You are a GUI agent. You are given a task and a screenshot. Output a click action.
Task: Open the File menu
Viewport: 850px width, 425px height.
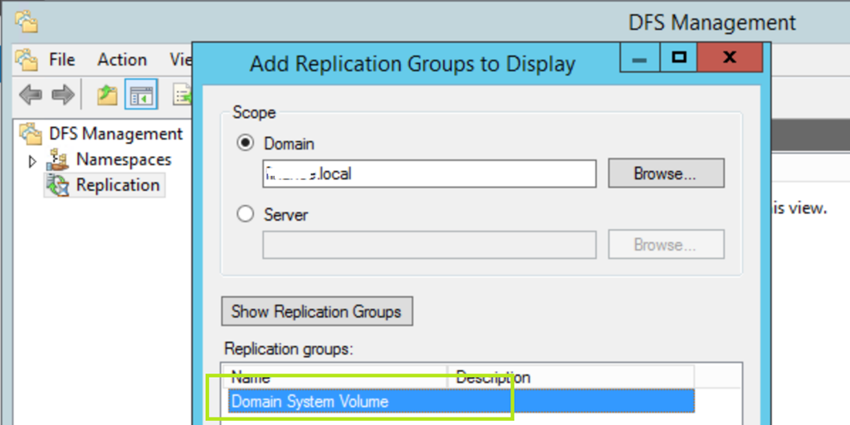point(61,60)
